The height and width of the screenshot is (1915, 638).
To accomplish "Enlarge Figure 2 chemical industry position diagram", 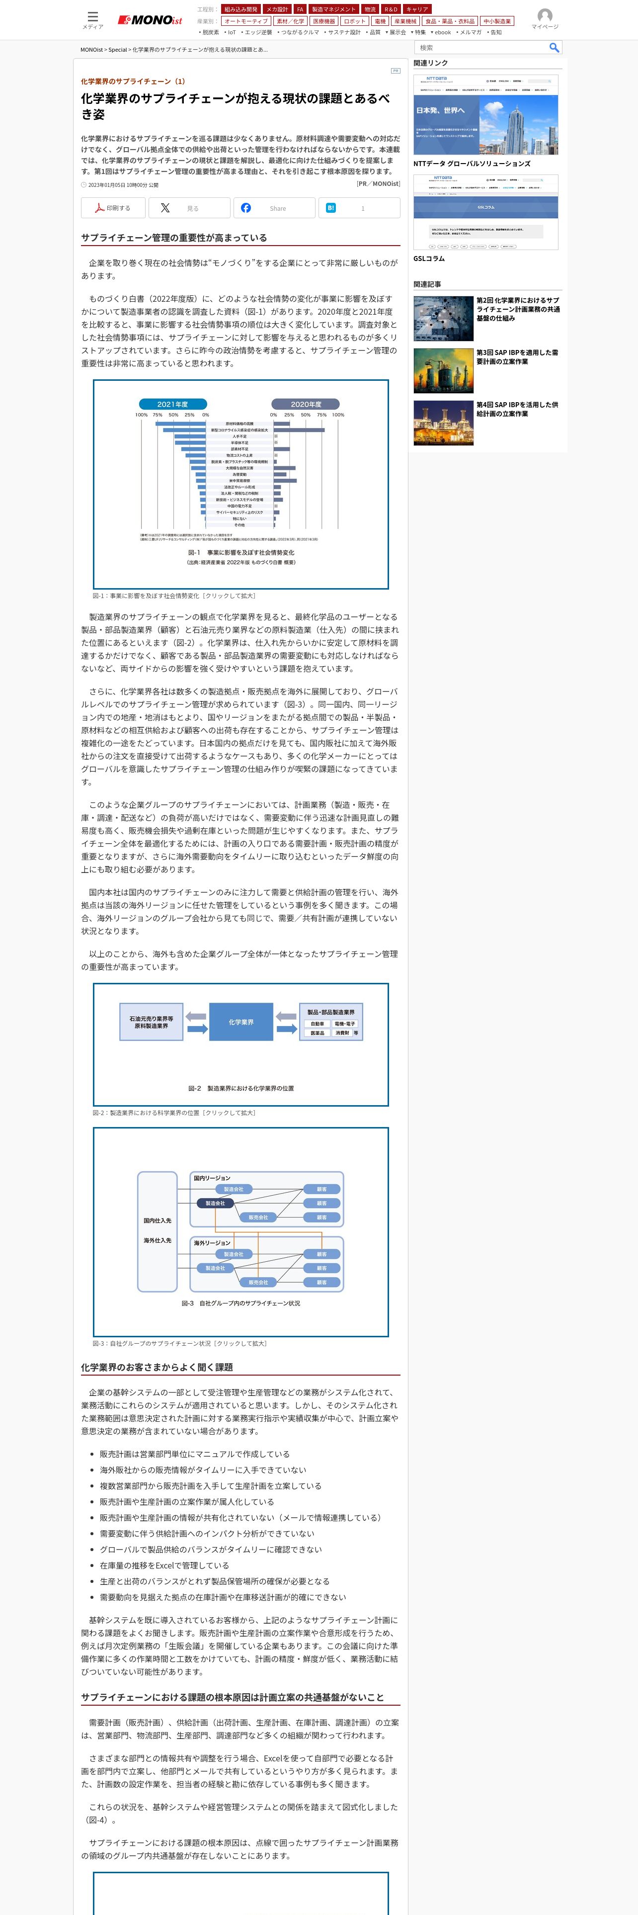I will 240,1045.
